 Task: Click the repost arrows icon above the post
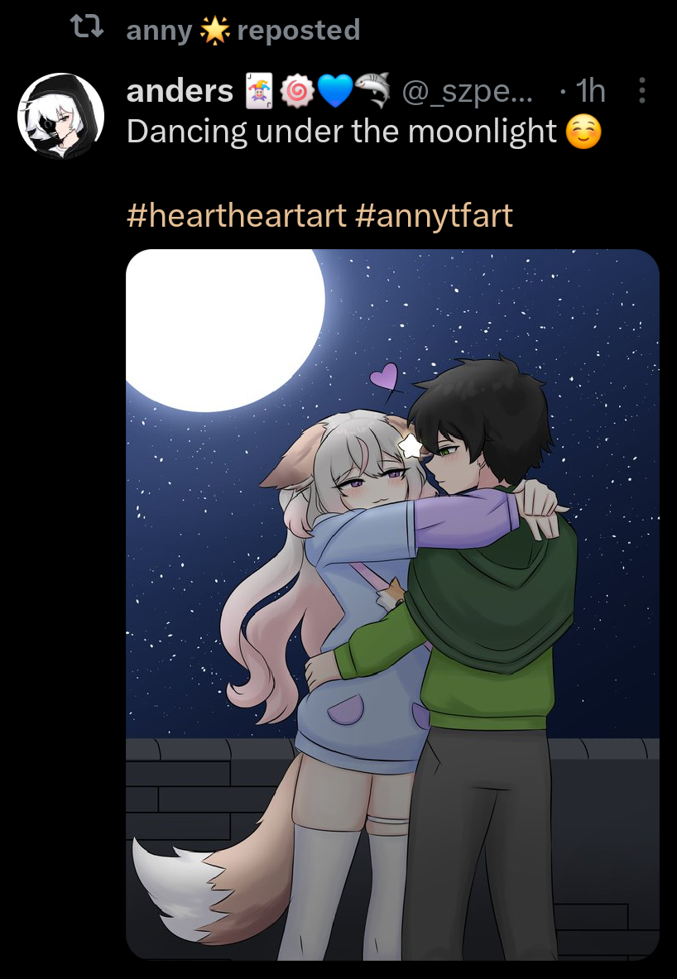[86, 27]
